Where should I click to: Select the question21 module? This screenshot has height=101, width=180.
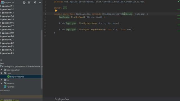pyautogui.click(x=7, y=40)
